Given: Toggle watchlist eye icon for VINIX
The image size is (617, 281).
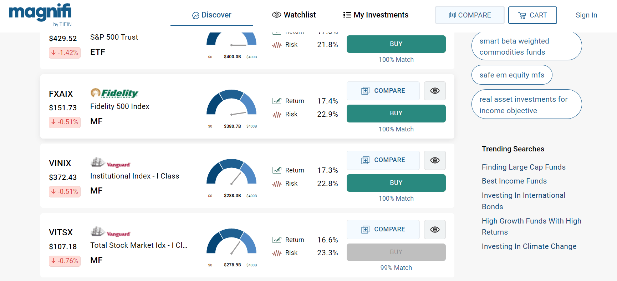Looking at the screenshot, I should 435,160.
